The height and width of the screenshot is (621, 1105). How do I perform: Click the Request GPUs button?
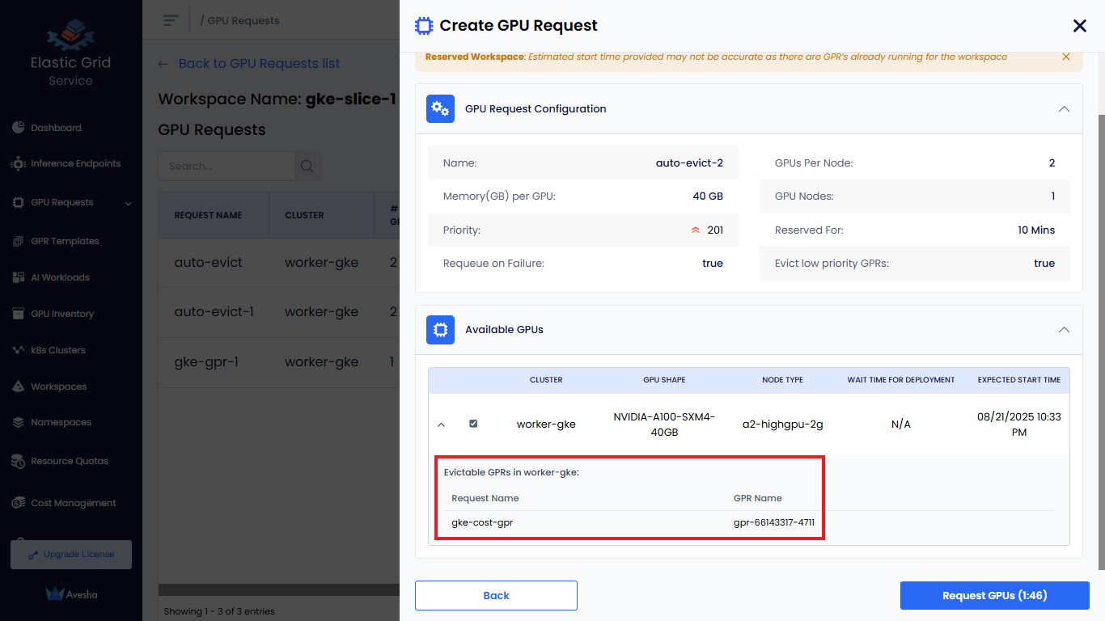pos(994,596)
